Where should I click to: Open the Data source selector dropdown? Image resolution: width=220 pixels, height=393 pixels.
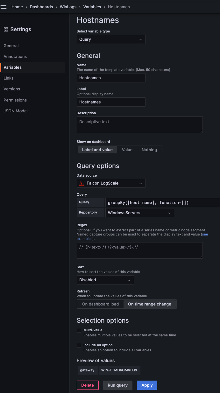pyautogui.click(x=111, y=183)
